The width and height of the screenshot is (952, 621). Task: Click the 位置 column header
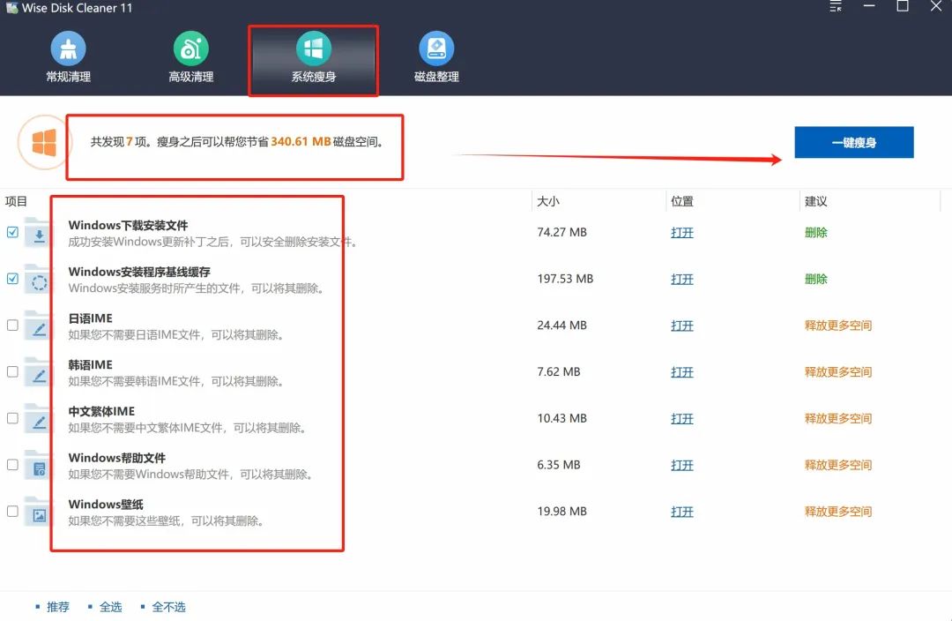pyautogui.click(x=681, y=201)
